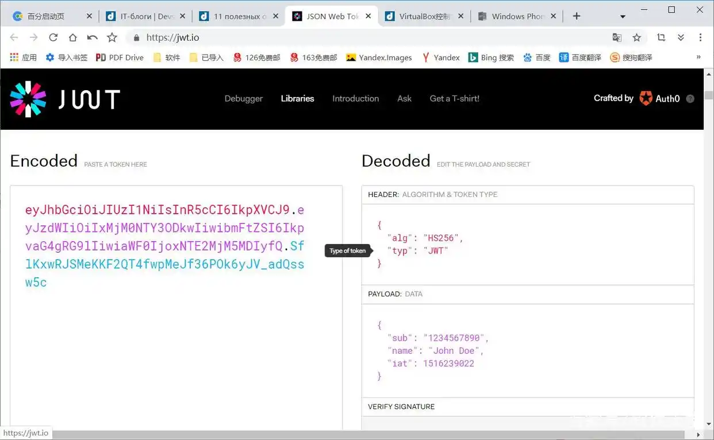Reload the jwt.io page

53,37
